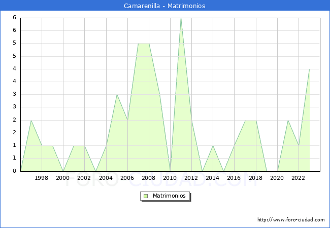Click the x-axis label 2008
Screen dimensions: 330x228
148,178
